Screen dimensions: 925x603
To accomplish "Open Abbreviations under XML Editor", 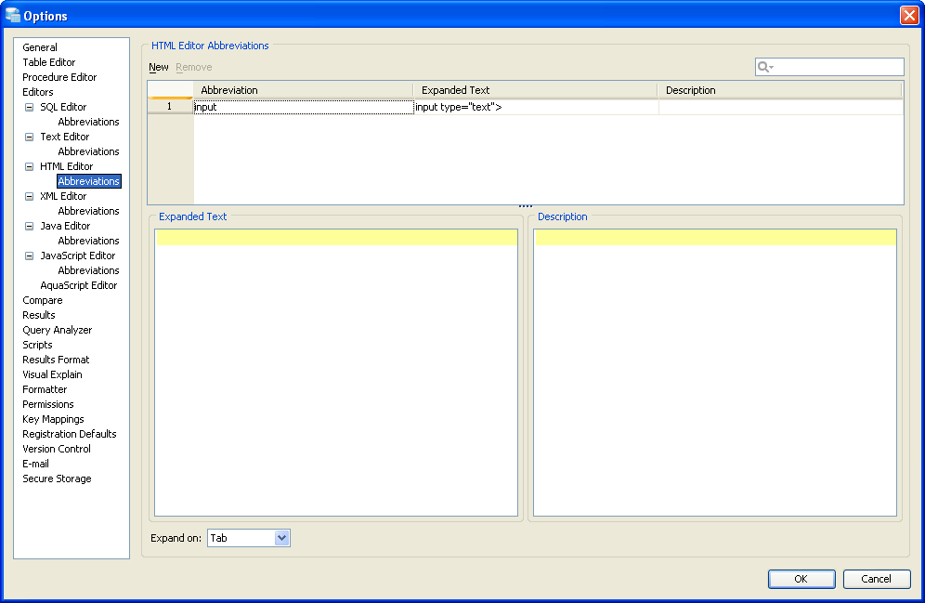I will point(88,211).
